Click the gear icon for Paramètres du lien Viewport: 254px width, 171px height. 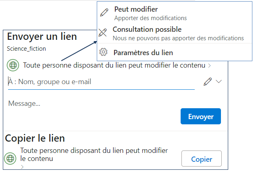[103, 53]
